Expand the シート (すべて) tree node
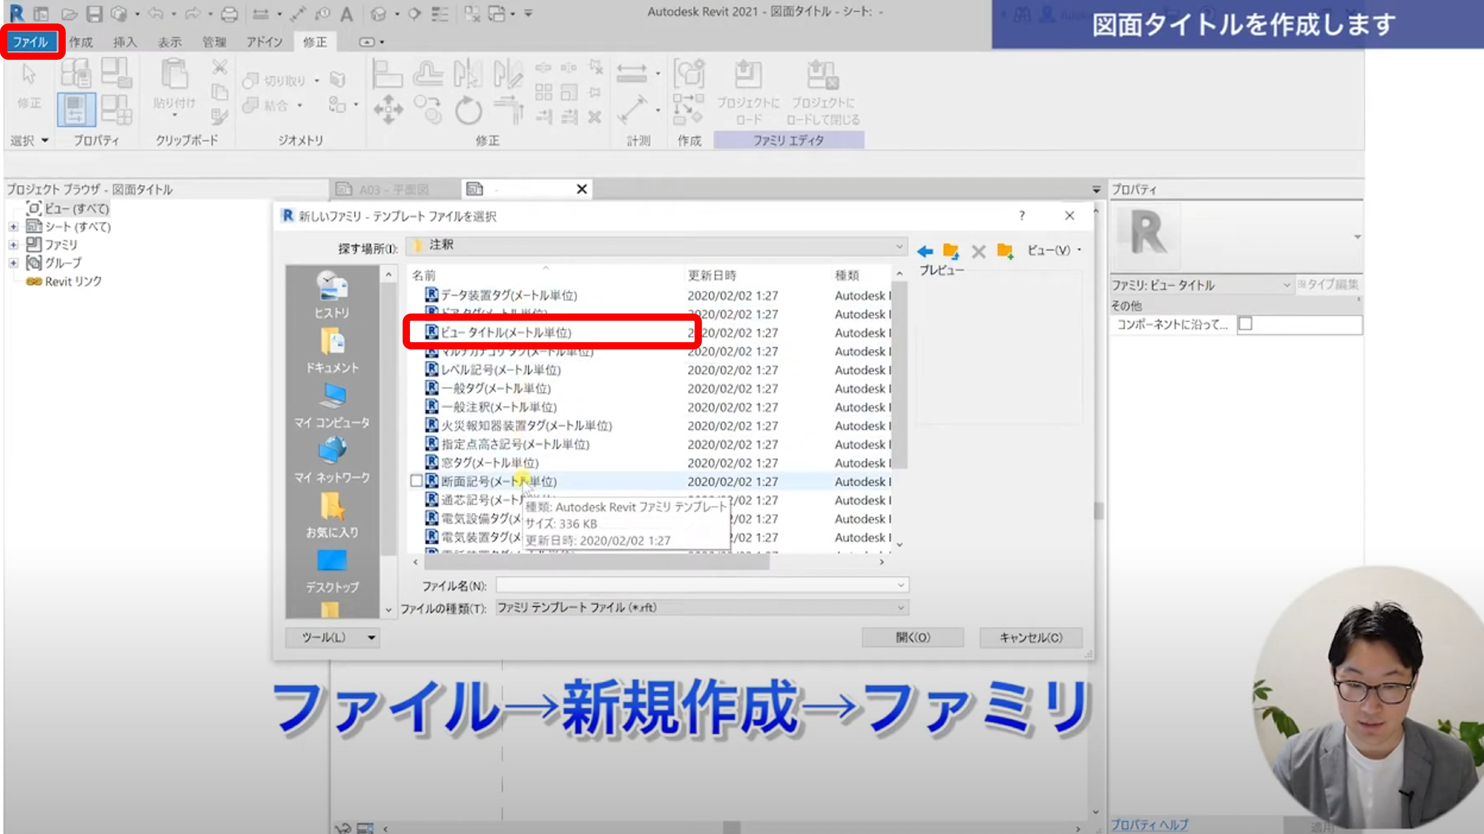This screenshot has height=834, width=1484. 13,227
